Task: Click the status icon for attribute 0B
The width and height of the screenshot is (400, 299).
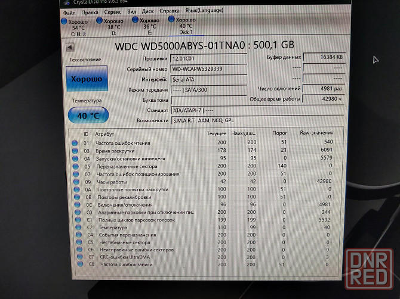Action: pyautogui.click(x=77, y=197)
